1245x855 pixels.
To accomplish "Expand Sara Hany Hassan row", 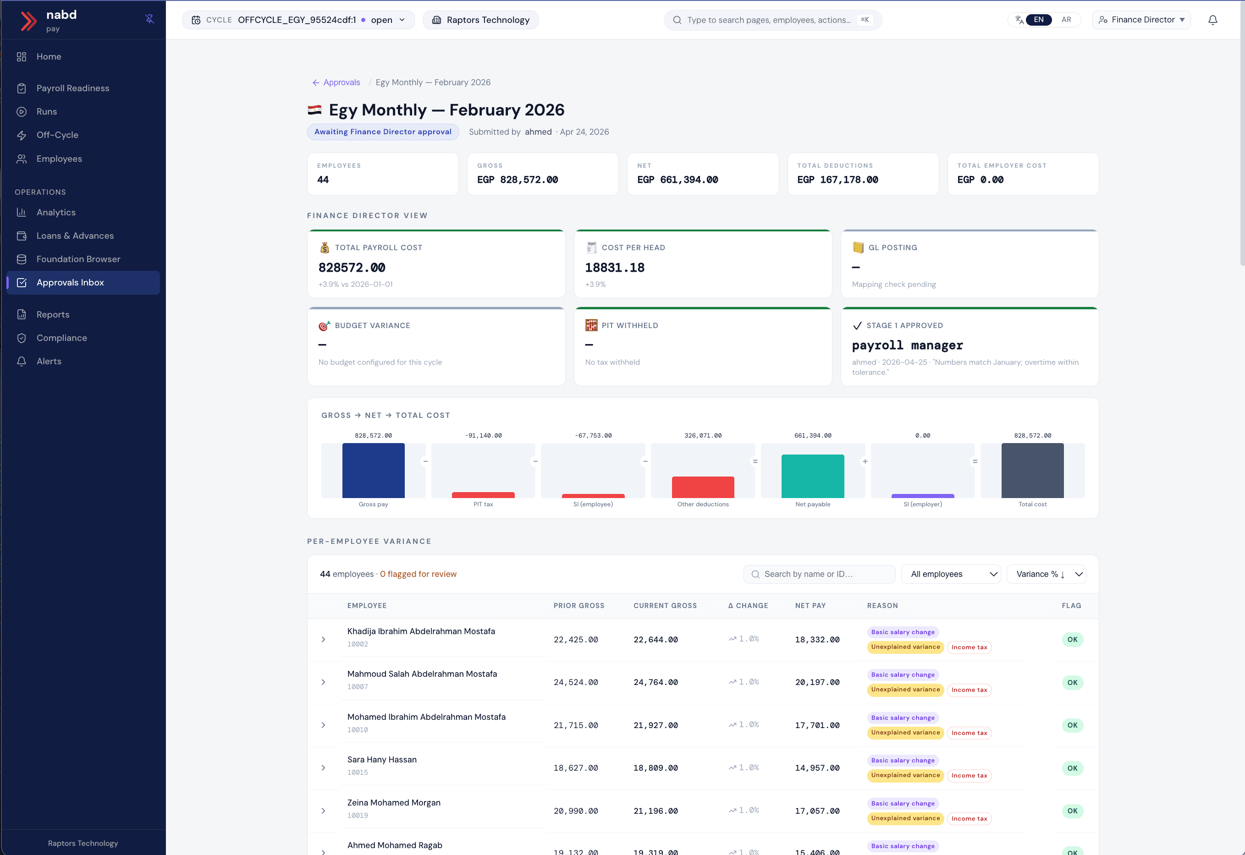I will 323,768.
